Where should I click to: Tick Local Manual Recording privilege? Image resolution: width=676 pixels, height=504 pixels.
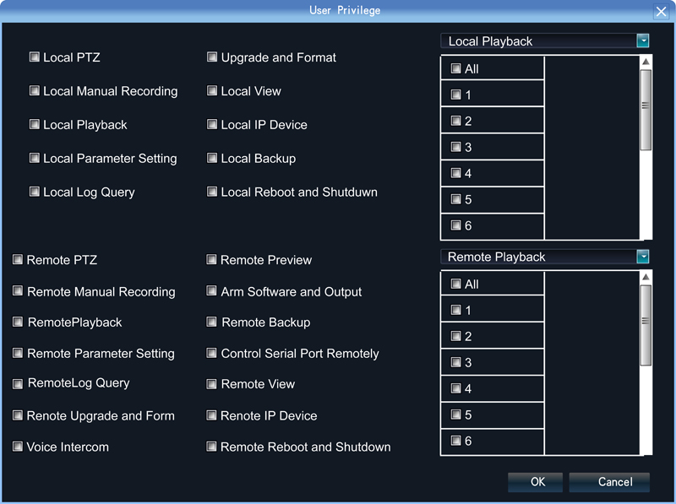click(35, 90)
